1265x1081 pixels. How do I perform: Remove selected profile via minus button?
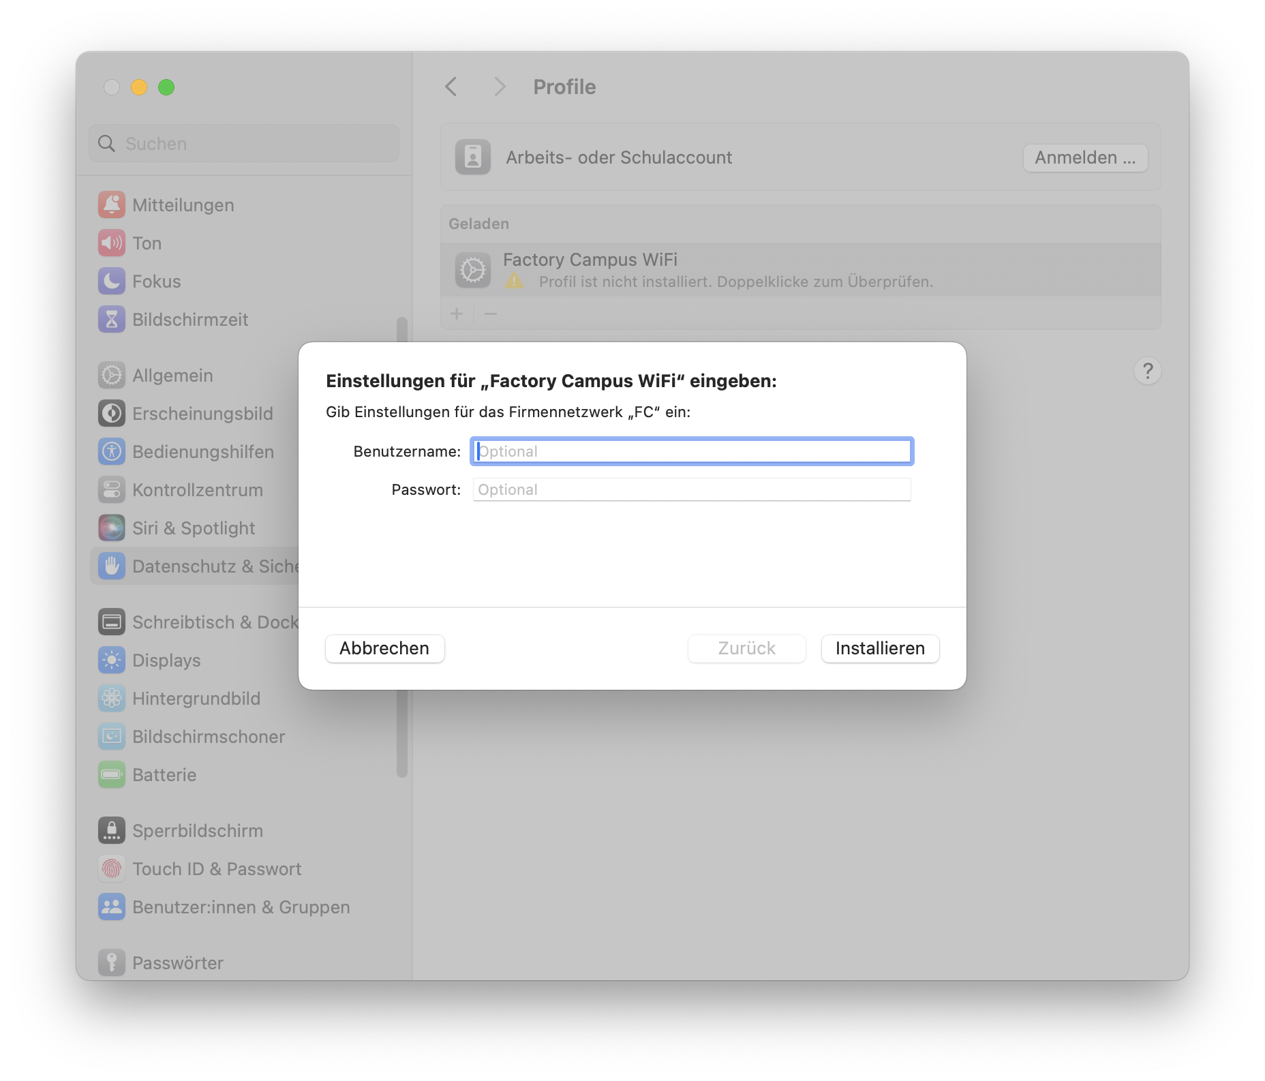(490, 314)
